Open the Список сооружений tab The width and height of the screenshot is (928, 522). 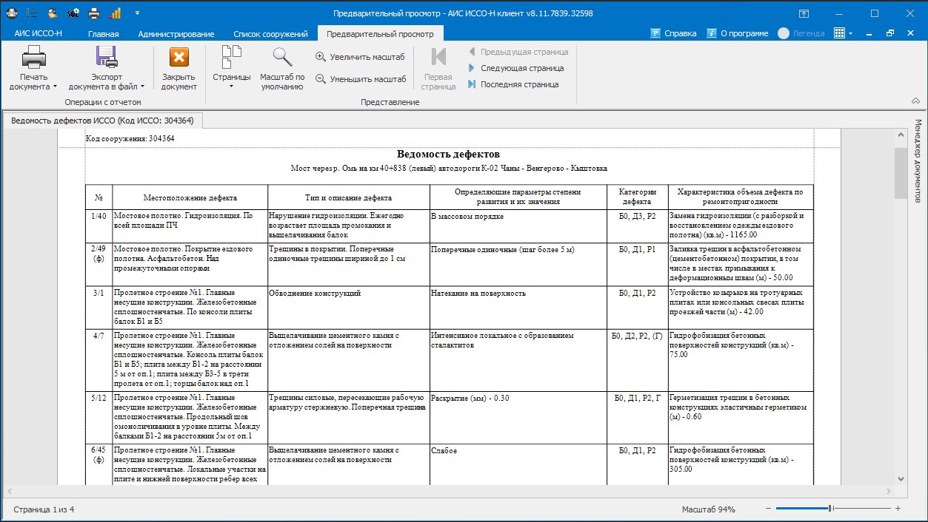(x=270, y=34)
